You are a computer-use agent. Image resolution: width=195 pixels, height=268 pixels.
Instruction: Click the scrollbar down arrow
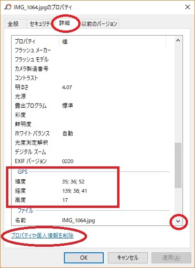[x=178, y=221]
